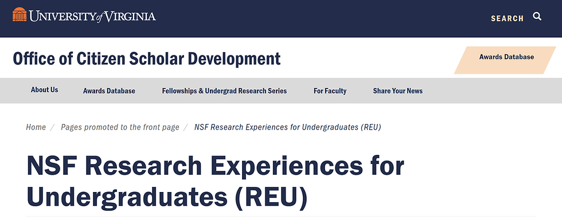
Task: Open the Fellowships & Undergrad Research Series menu
Action: click(224, 91)
